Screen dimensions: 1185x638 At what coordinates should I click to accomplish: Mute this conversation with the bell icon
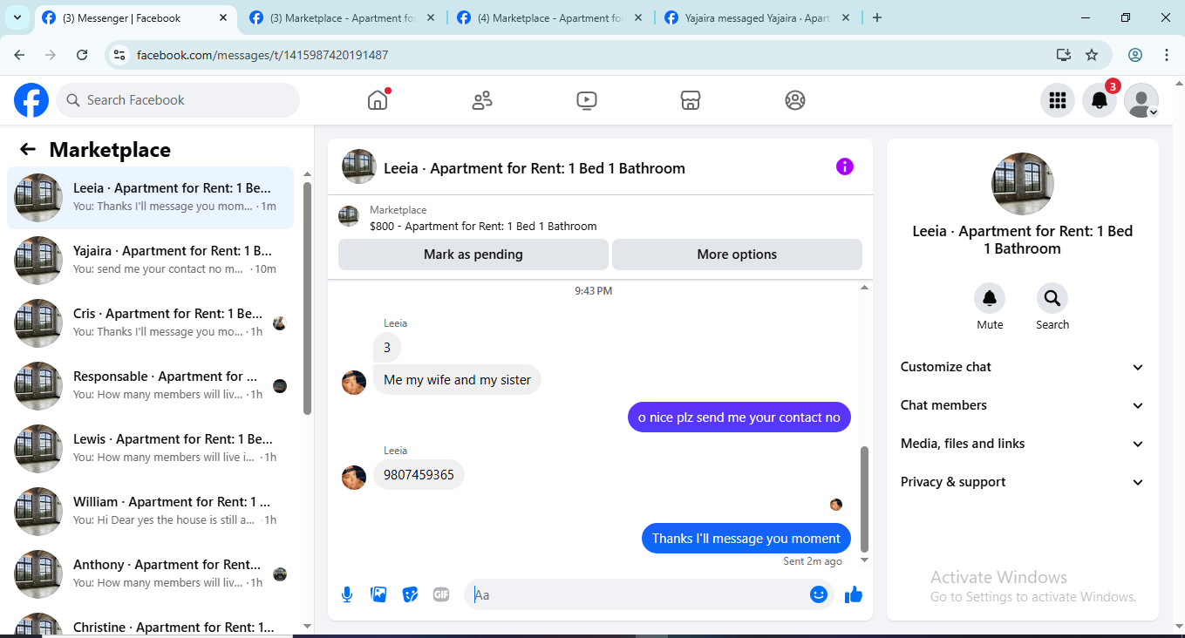pyautogui.click(x=990, y=298)
